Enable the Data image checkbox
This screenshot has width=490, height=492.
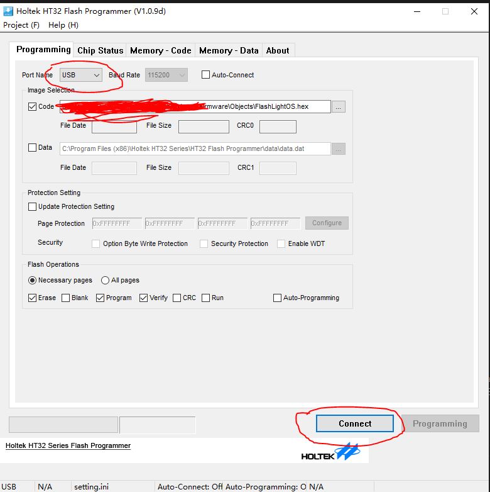pyautogui.click(x=32, y=147)
